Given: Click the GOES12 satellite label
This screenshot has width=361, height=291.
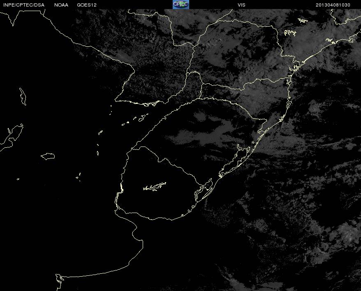Looking at the screenshot, I should [87, 5].
